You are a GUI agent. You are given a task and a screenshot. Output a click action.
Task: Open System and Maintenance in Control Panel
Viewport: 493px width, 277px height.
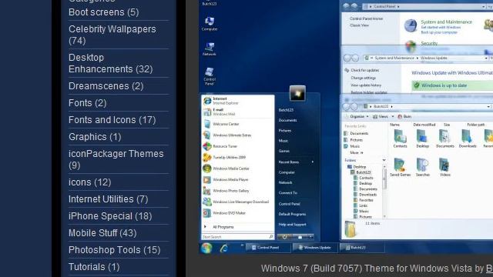click(446, 22)
